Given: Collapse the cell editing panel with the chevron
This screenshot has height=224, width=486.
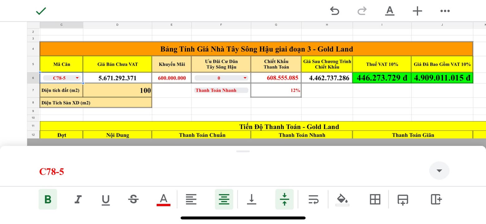Looking at the screenshot, I should (x=439, y=170).
